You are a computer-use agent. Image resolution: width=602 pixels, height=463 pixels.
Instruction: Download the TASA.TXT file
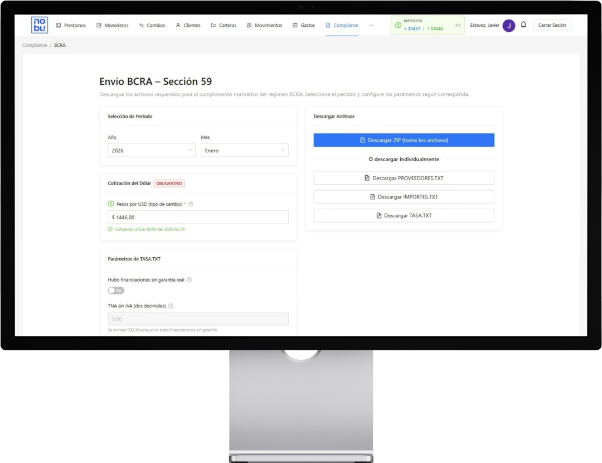pos(404,215)
